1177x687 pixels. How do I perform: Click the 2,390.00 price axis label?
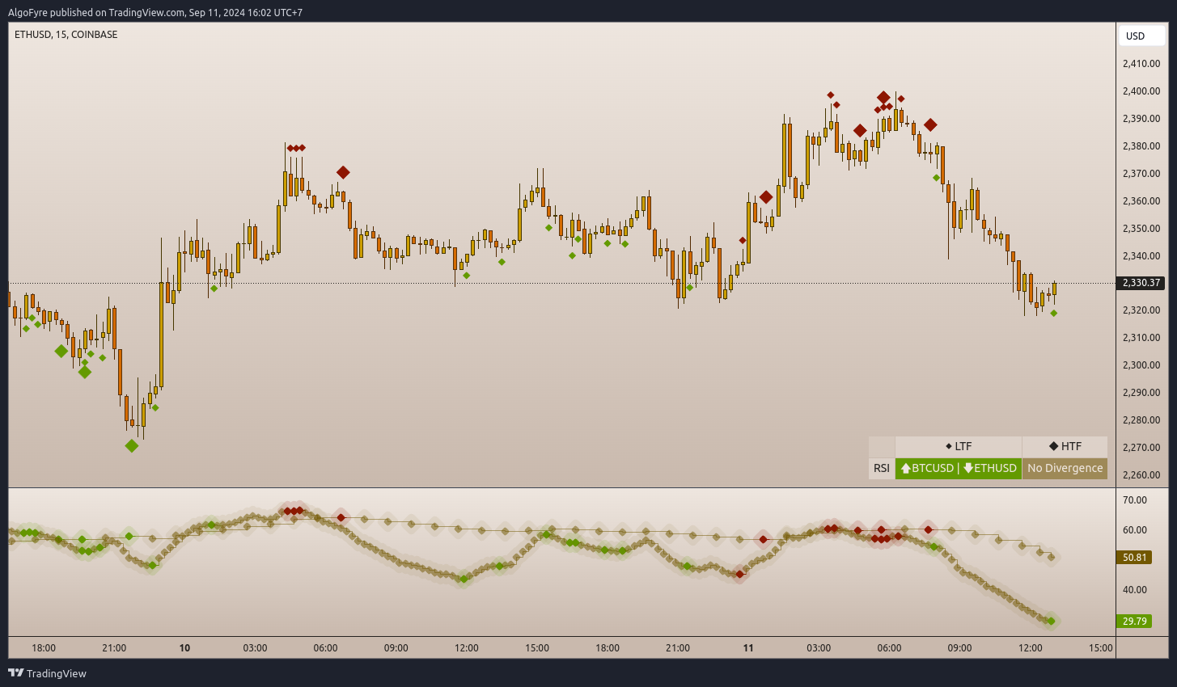1141,119
